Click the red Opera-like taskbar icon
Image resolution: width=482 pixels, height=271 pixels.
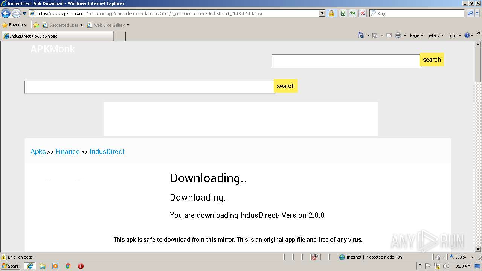point(81,266)
